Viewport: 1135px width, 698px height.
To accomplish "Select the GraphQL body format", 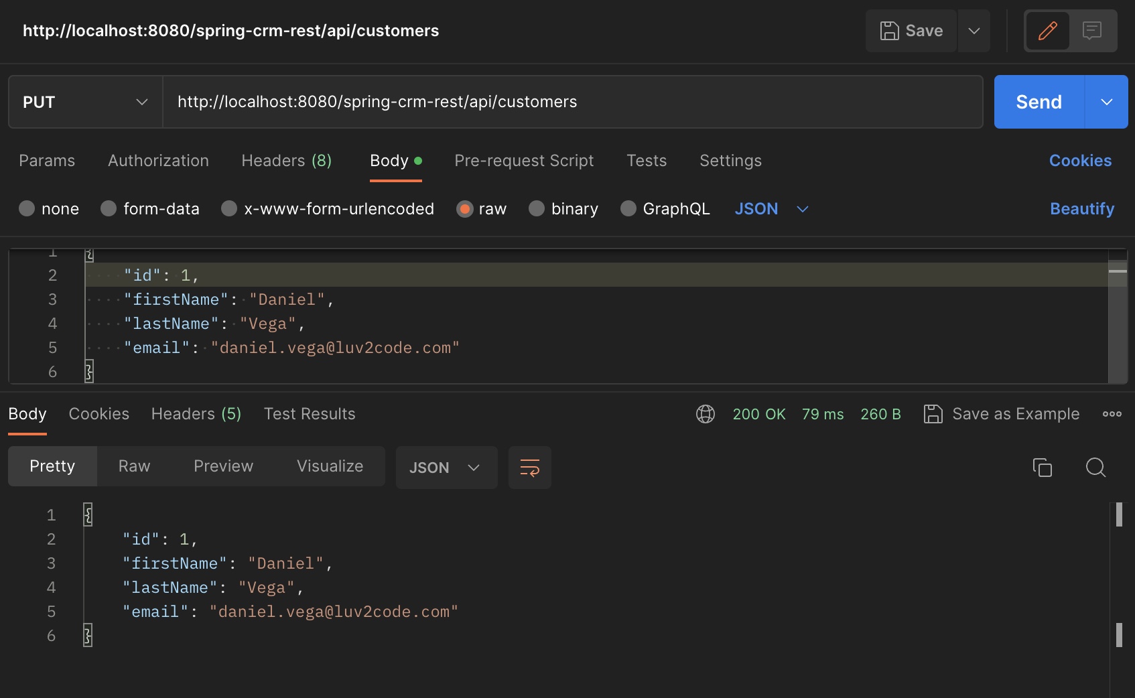I will (628, 208).
